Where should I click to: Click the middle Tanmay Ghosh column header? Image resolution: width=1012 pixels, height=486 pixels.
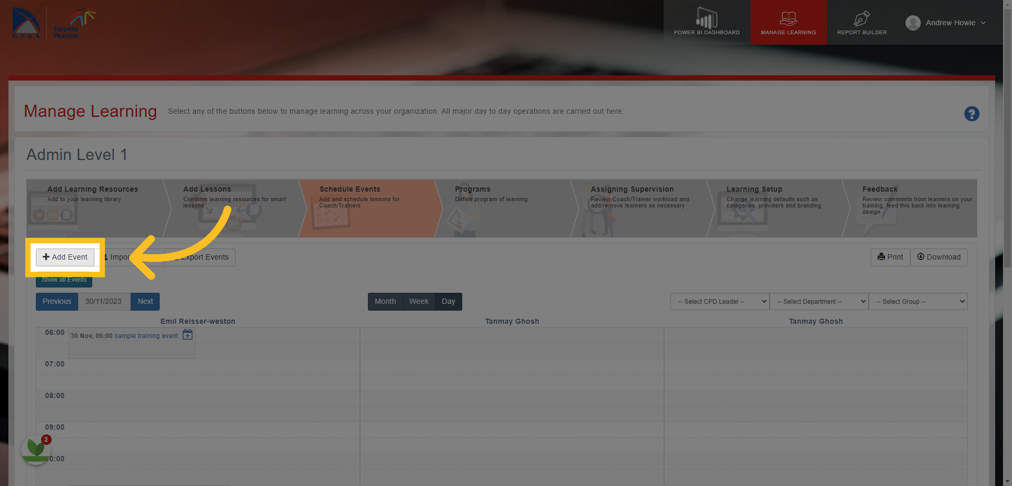pos(512,321)
